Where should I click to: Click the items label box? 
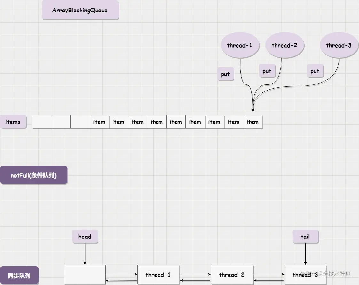(13, 122)
